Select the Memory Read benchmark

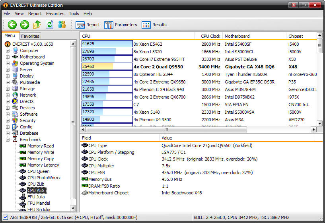point(41,146)
